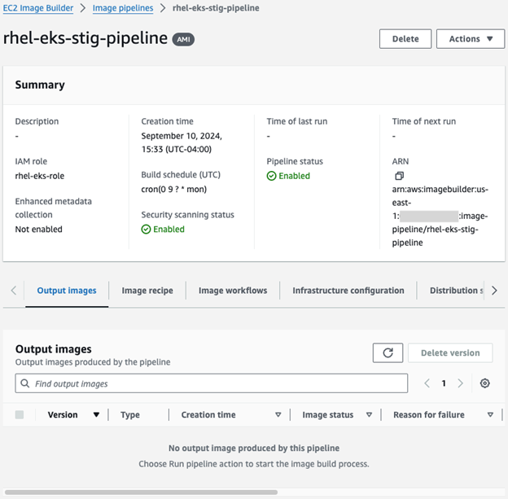Refresh the output images list
Image resolution: width=508 pixels, height=499 pixels.
tap(388, 352)
